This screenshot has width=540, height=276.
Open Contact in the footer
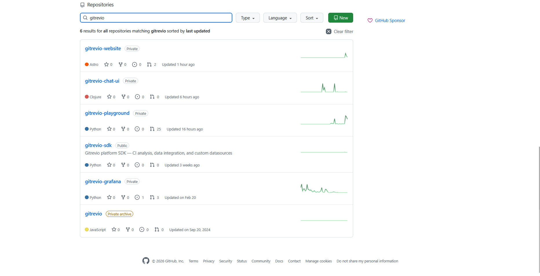294,261
